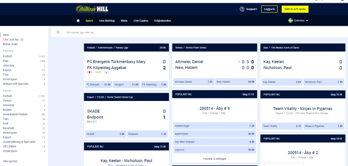348x166 pixels.
Task: Click the Support question mark icon
Action: tap(242, 9)
